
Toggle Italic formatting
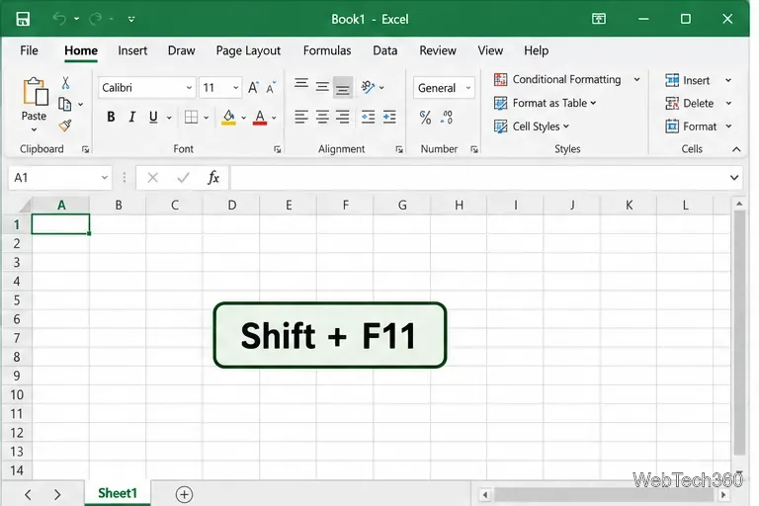(131, 117)
